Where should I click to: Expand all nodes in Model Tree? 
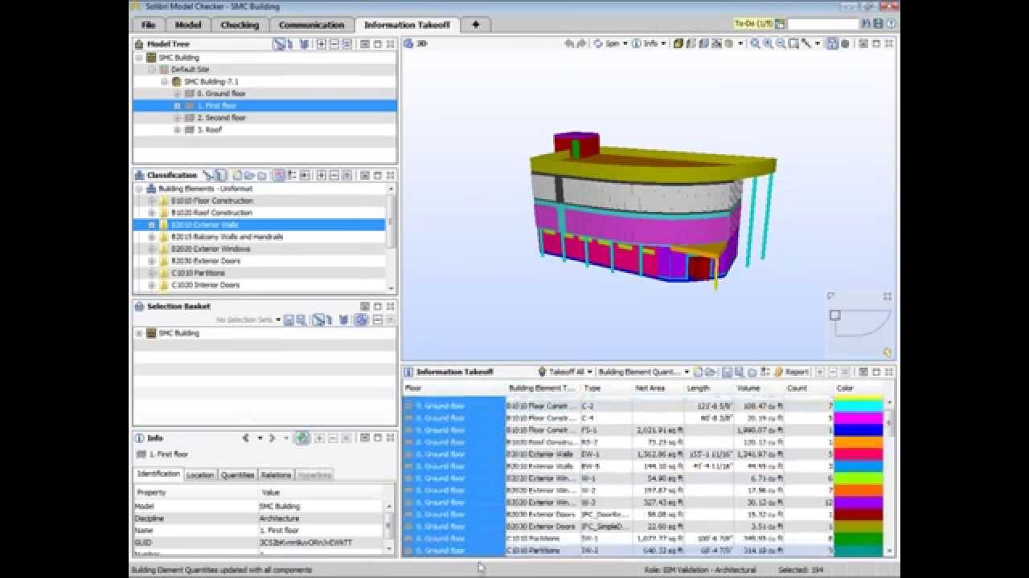(x=322, y=44)
